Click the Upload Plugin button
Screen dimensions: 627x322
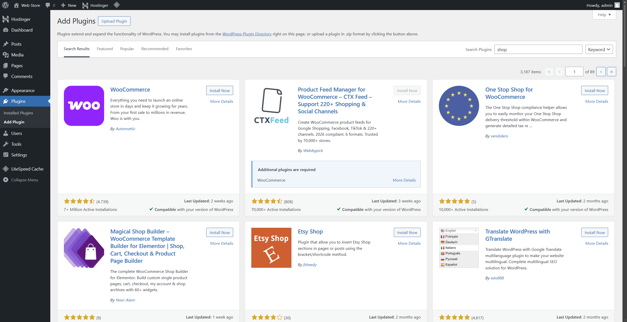pyautogui.click(x=114, y=21)
